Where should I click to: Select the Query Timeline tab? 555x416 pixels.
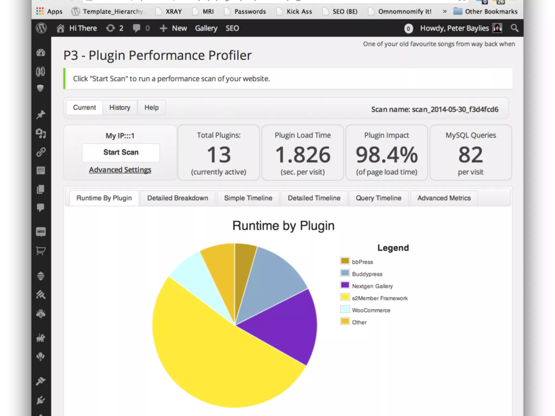(379, 198)
